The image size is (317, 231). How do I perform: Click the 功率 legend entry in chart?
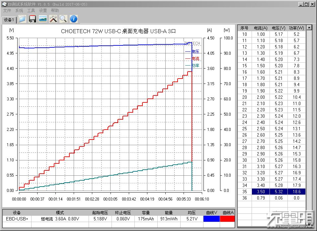[x=192, y=65]
